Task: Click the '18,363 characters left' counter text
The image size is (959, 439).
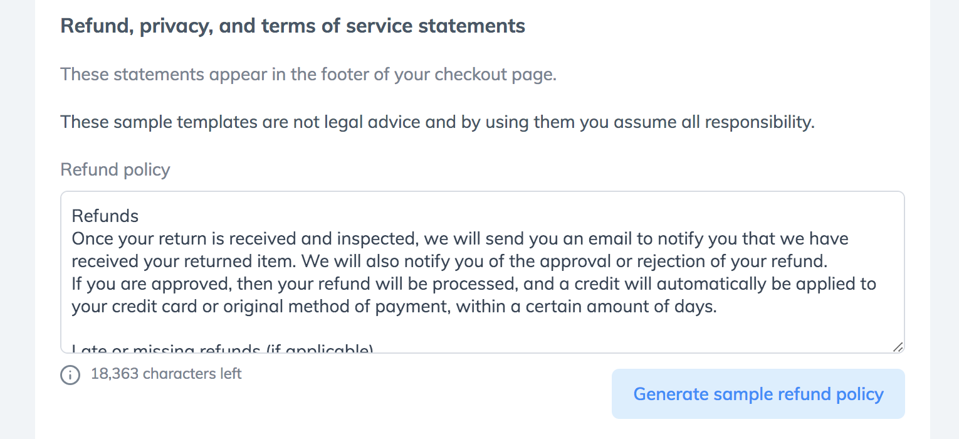Action: tap(166, 374)
